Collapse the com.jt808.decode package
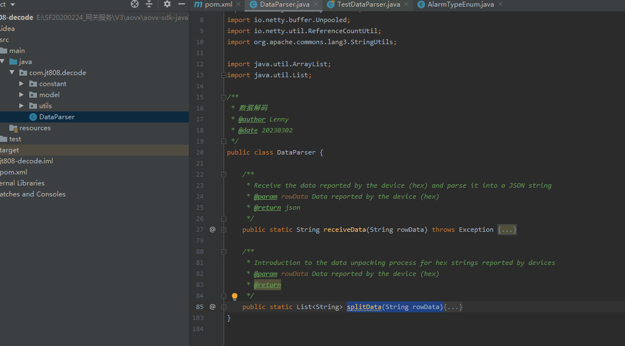 (12, 73)
